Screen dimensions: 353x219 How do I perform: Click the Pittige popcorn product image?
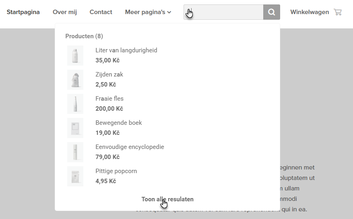pyautogui.click(x=75, y=176)
